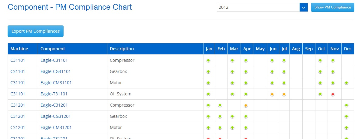Click the Component column header
This screenshot has height=139, width=358.
tap(53, 49)
